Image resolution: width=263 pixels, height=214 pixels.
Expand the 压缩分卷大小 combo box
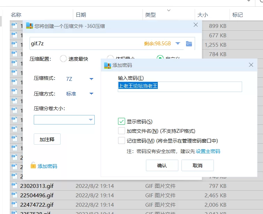click(x=91, y=120)
